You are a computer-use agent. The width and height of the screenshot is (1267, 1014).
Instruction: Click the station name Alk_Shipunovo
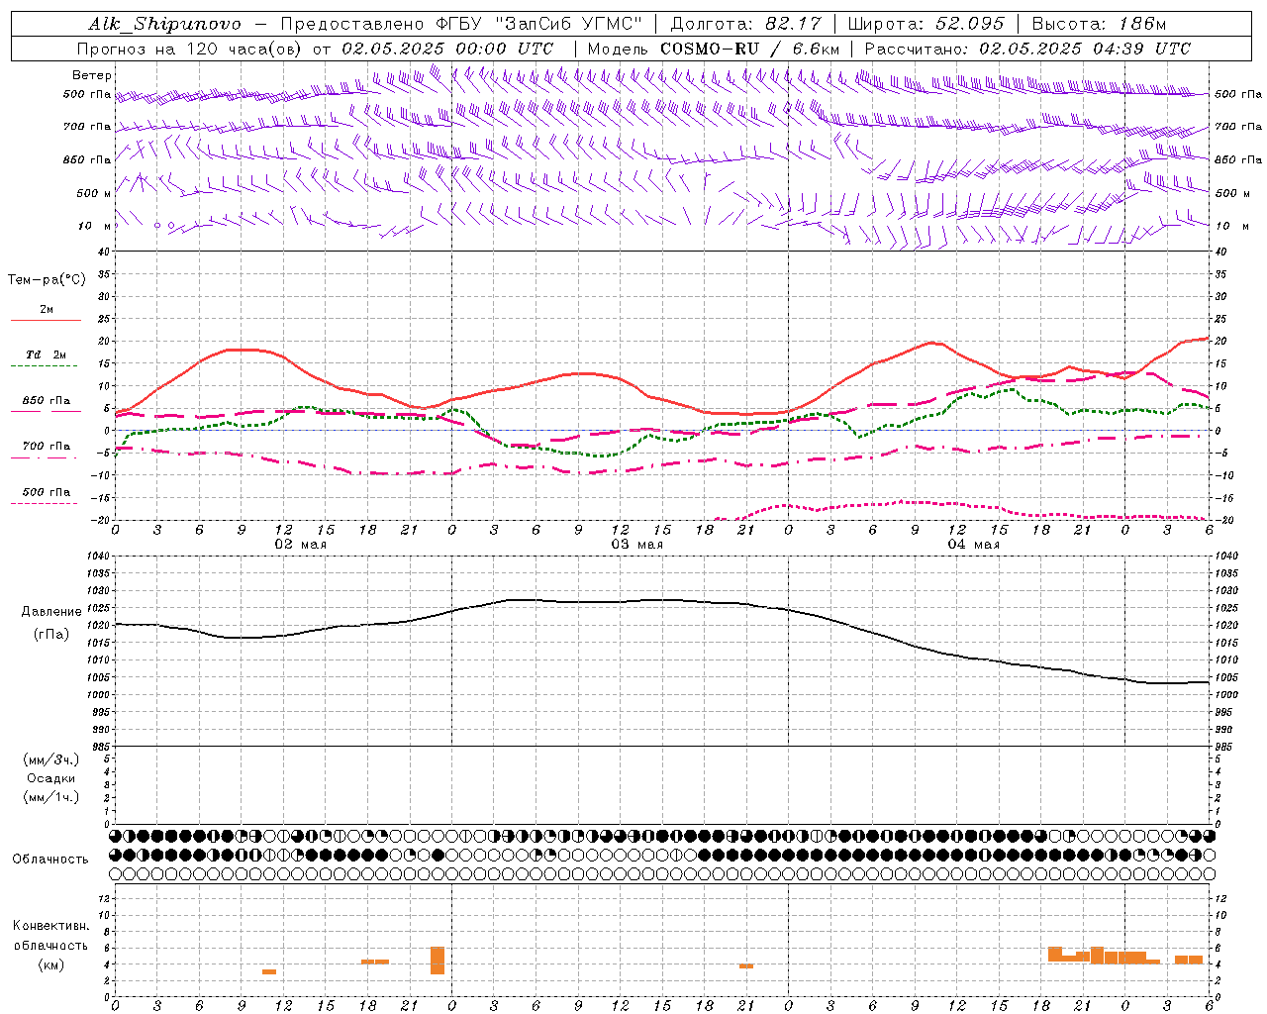point(164,24)
